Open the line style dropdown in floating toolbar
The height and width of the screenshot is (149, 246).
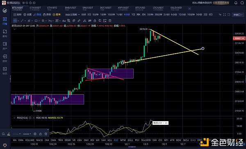click(17, 134)
